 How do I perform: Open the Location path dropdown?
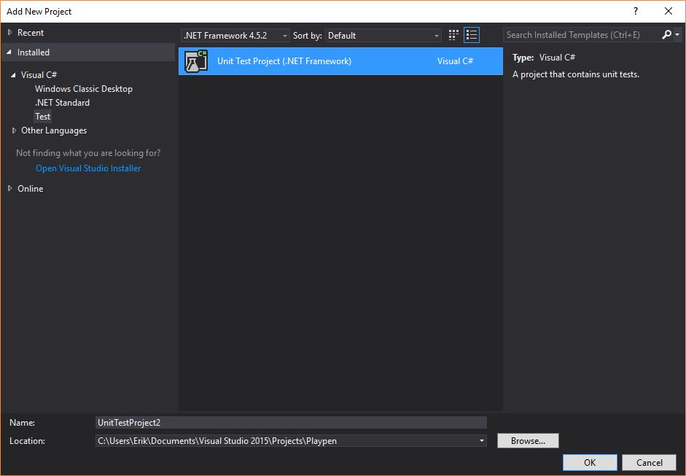pos(481,440)
